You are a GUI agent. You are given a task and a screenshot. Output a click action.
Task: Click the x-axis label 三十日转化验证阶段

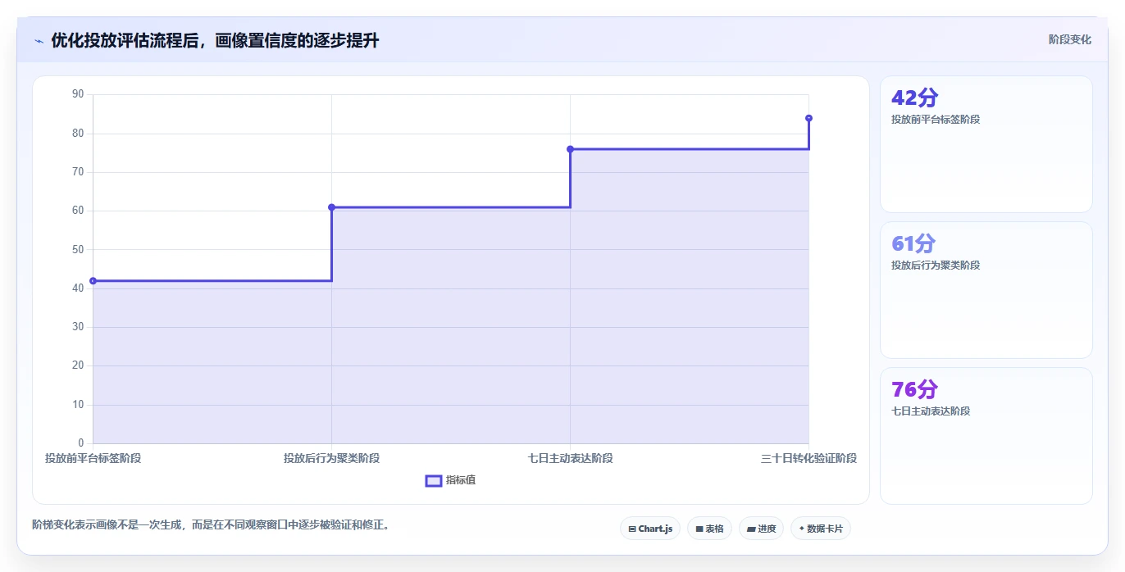808,458
